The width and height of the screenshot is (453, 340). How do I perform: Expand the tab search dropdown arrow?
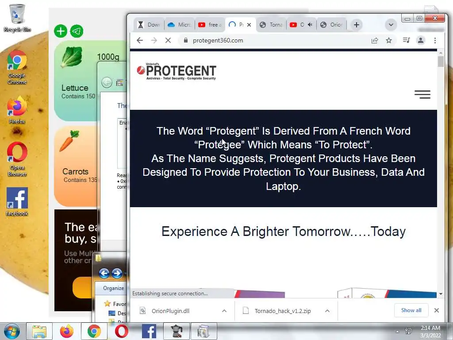[391, 25]
